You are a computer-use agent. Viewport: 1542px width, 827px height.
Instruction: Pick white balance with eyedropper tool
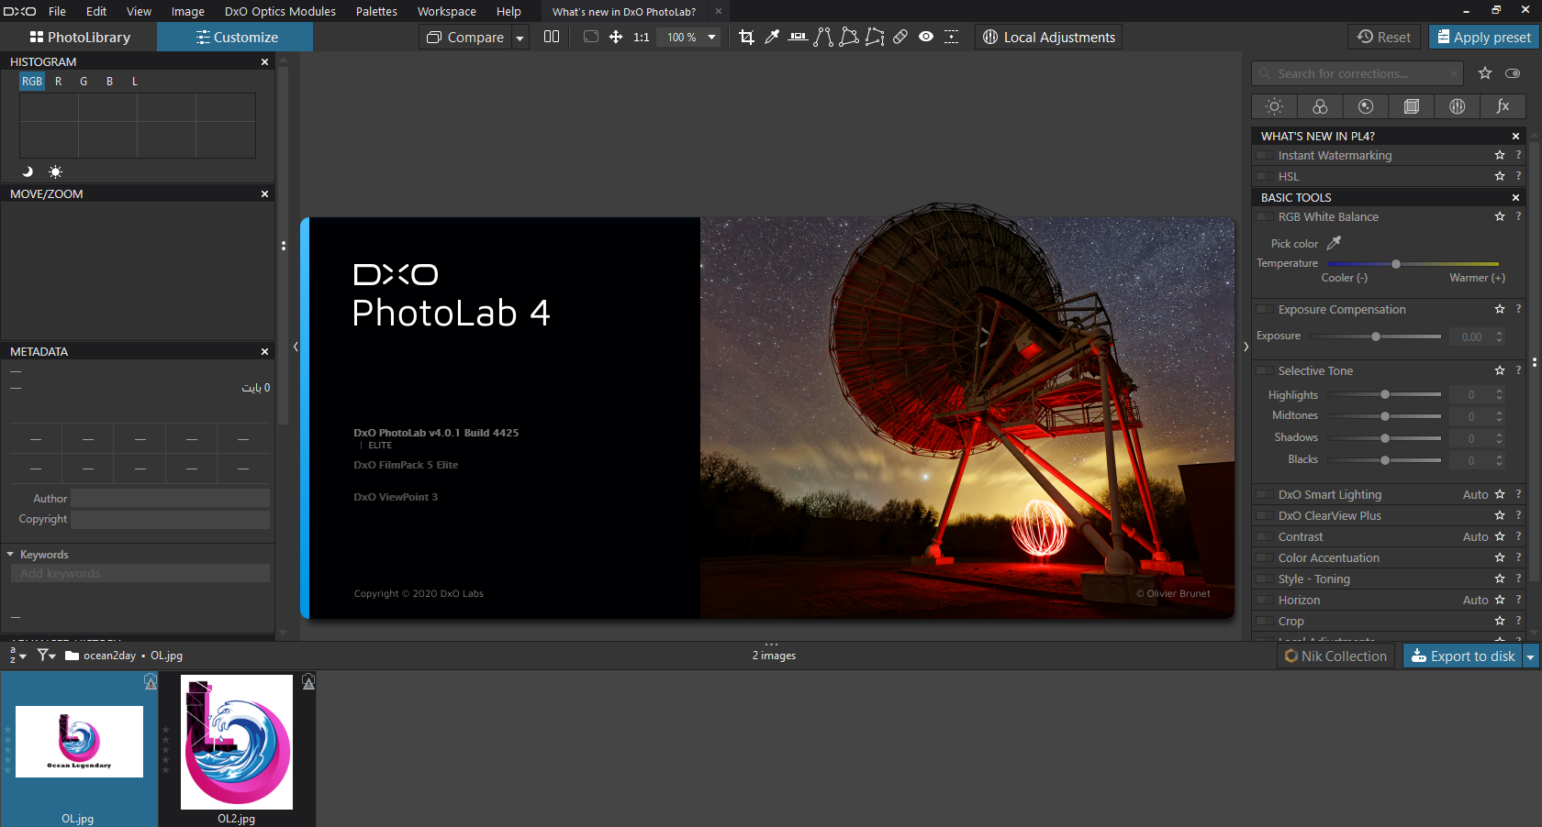click(x=772, y=37)
